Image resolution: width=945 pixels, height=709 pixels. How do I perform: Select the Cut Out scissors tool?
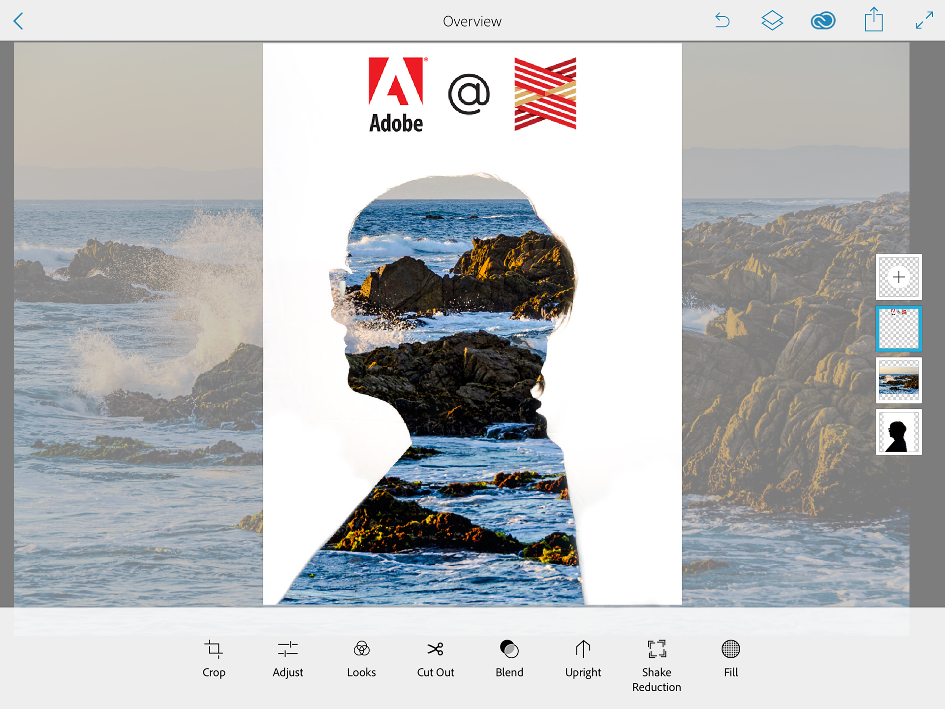(436, 659)
